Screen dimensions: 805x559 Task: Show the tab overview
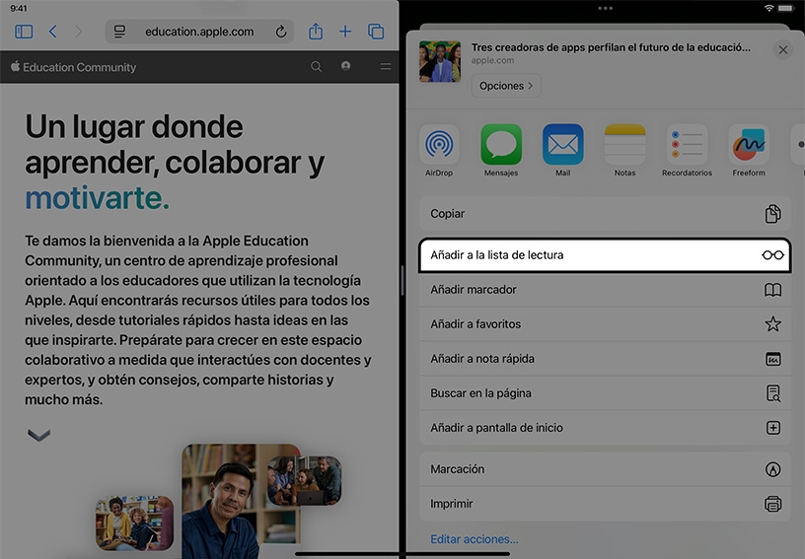point(376,32)
